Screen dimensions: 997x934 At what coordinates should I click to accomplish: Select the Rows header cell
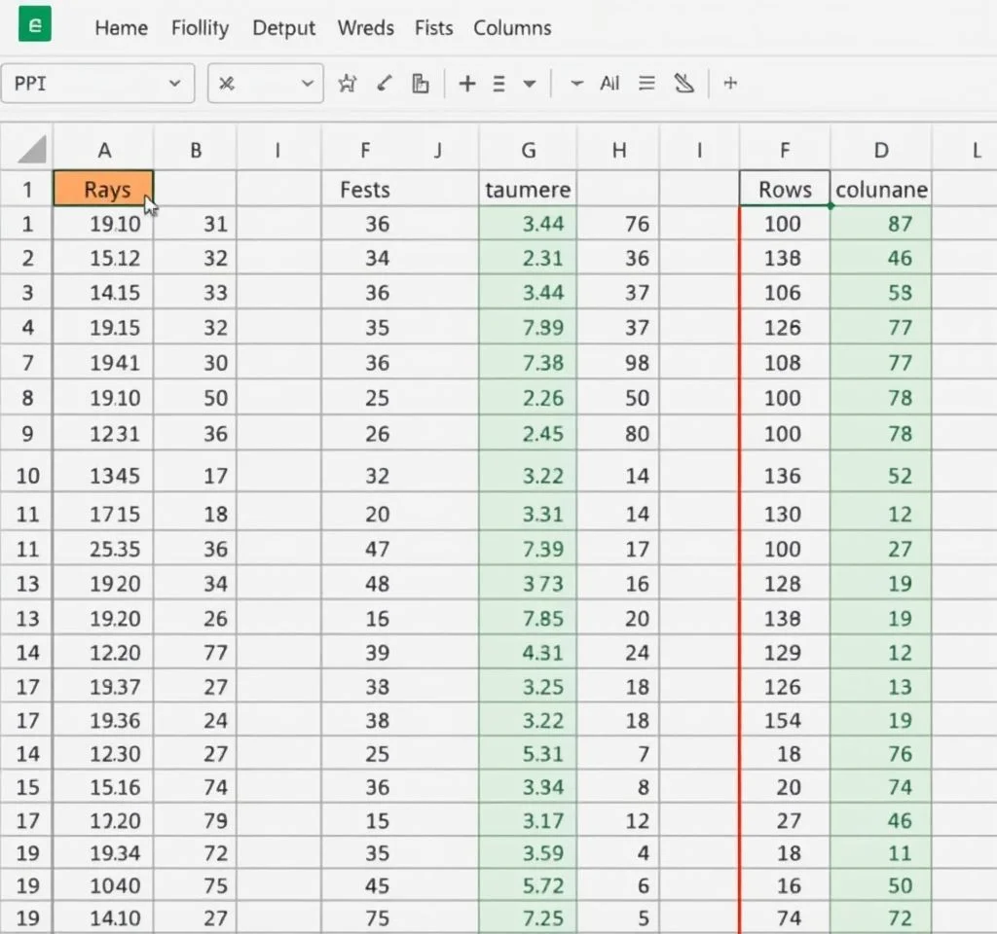[785, 189]
